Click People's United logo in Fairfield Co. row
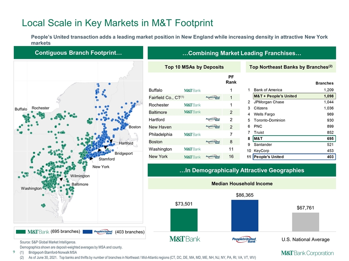 (213, 98)
